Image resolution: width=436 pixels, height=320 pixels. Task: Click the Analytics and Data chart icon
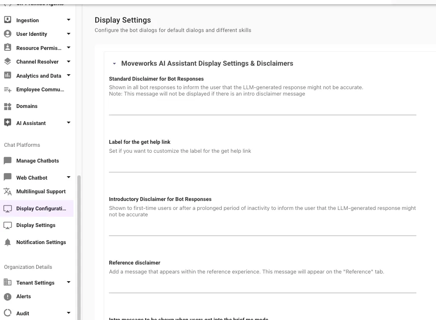(8, 75)
